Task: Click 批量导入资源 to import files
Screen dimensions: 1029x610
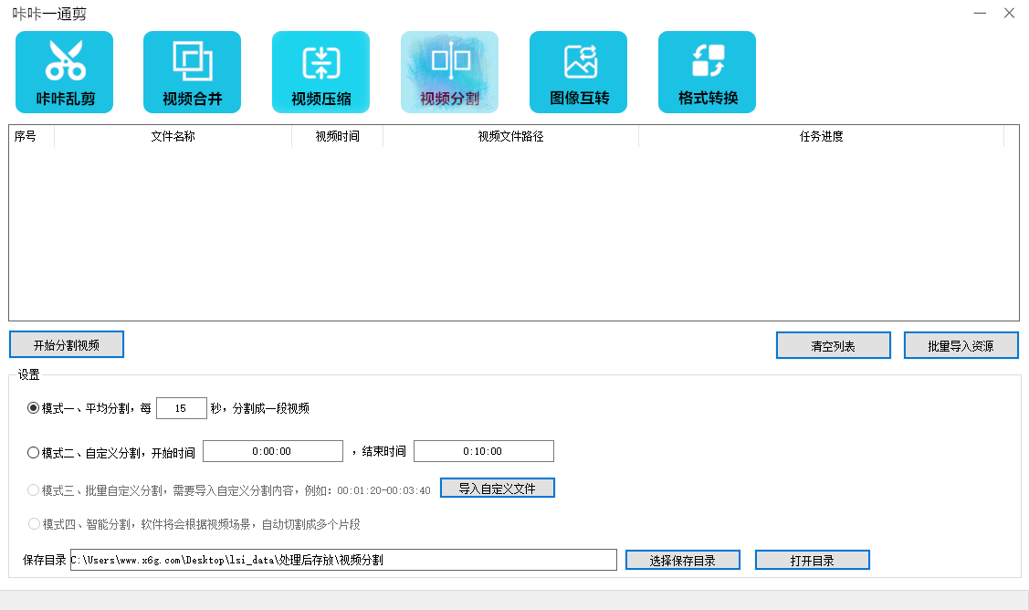Action: pos(961,346)
